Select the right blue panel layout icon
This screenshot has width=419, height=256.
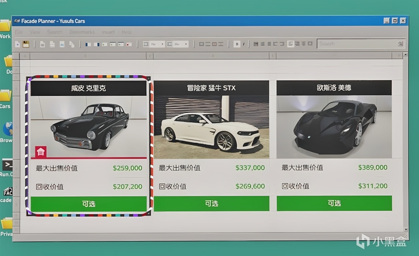click(x=96, y=44)
